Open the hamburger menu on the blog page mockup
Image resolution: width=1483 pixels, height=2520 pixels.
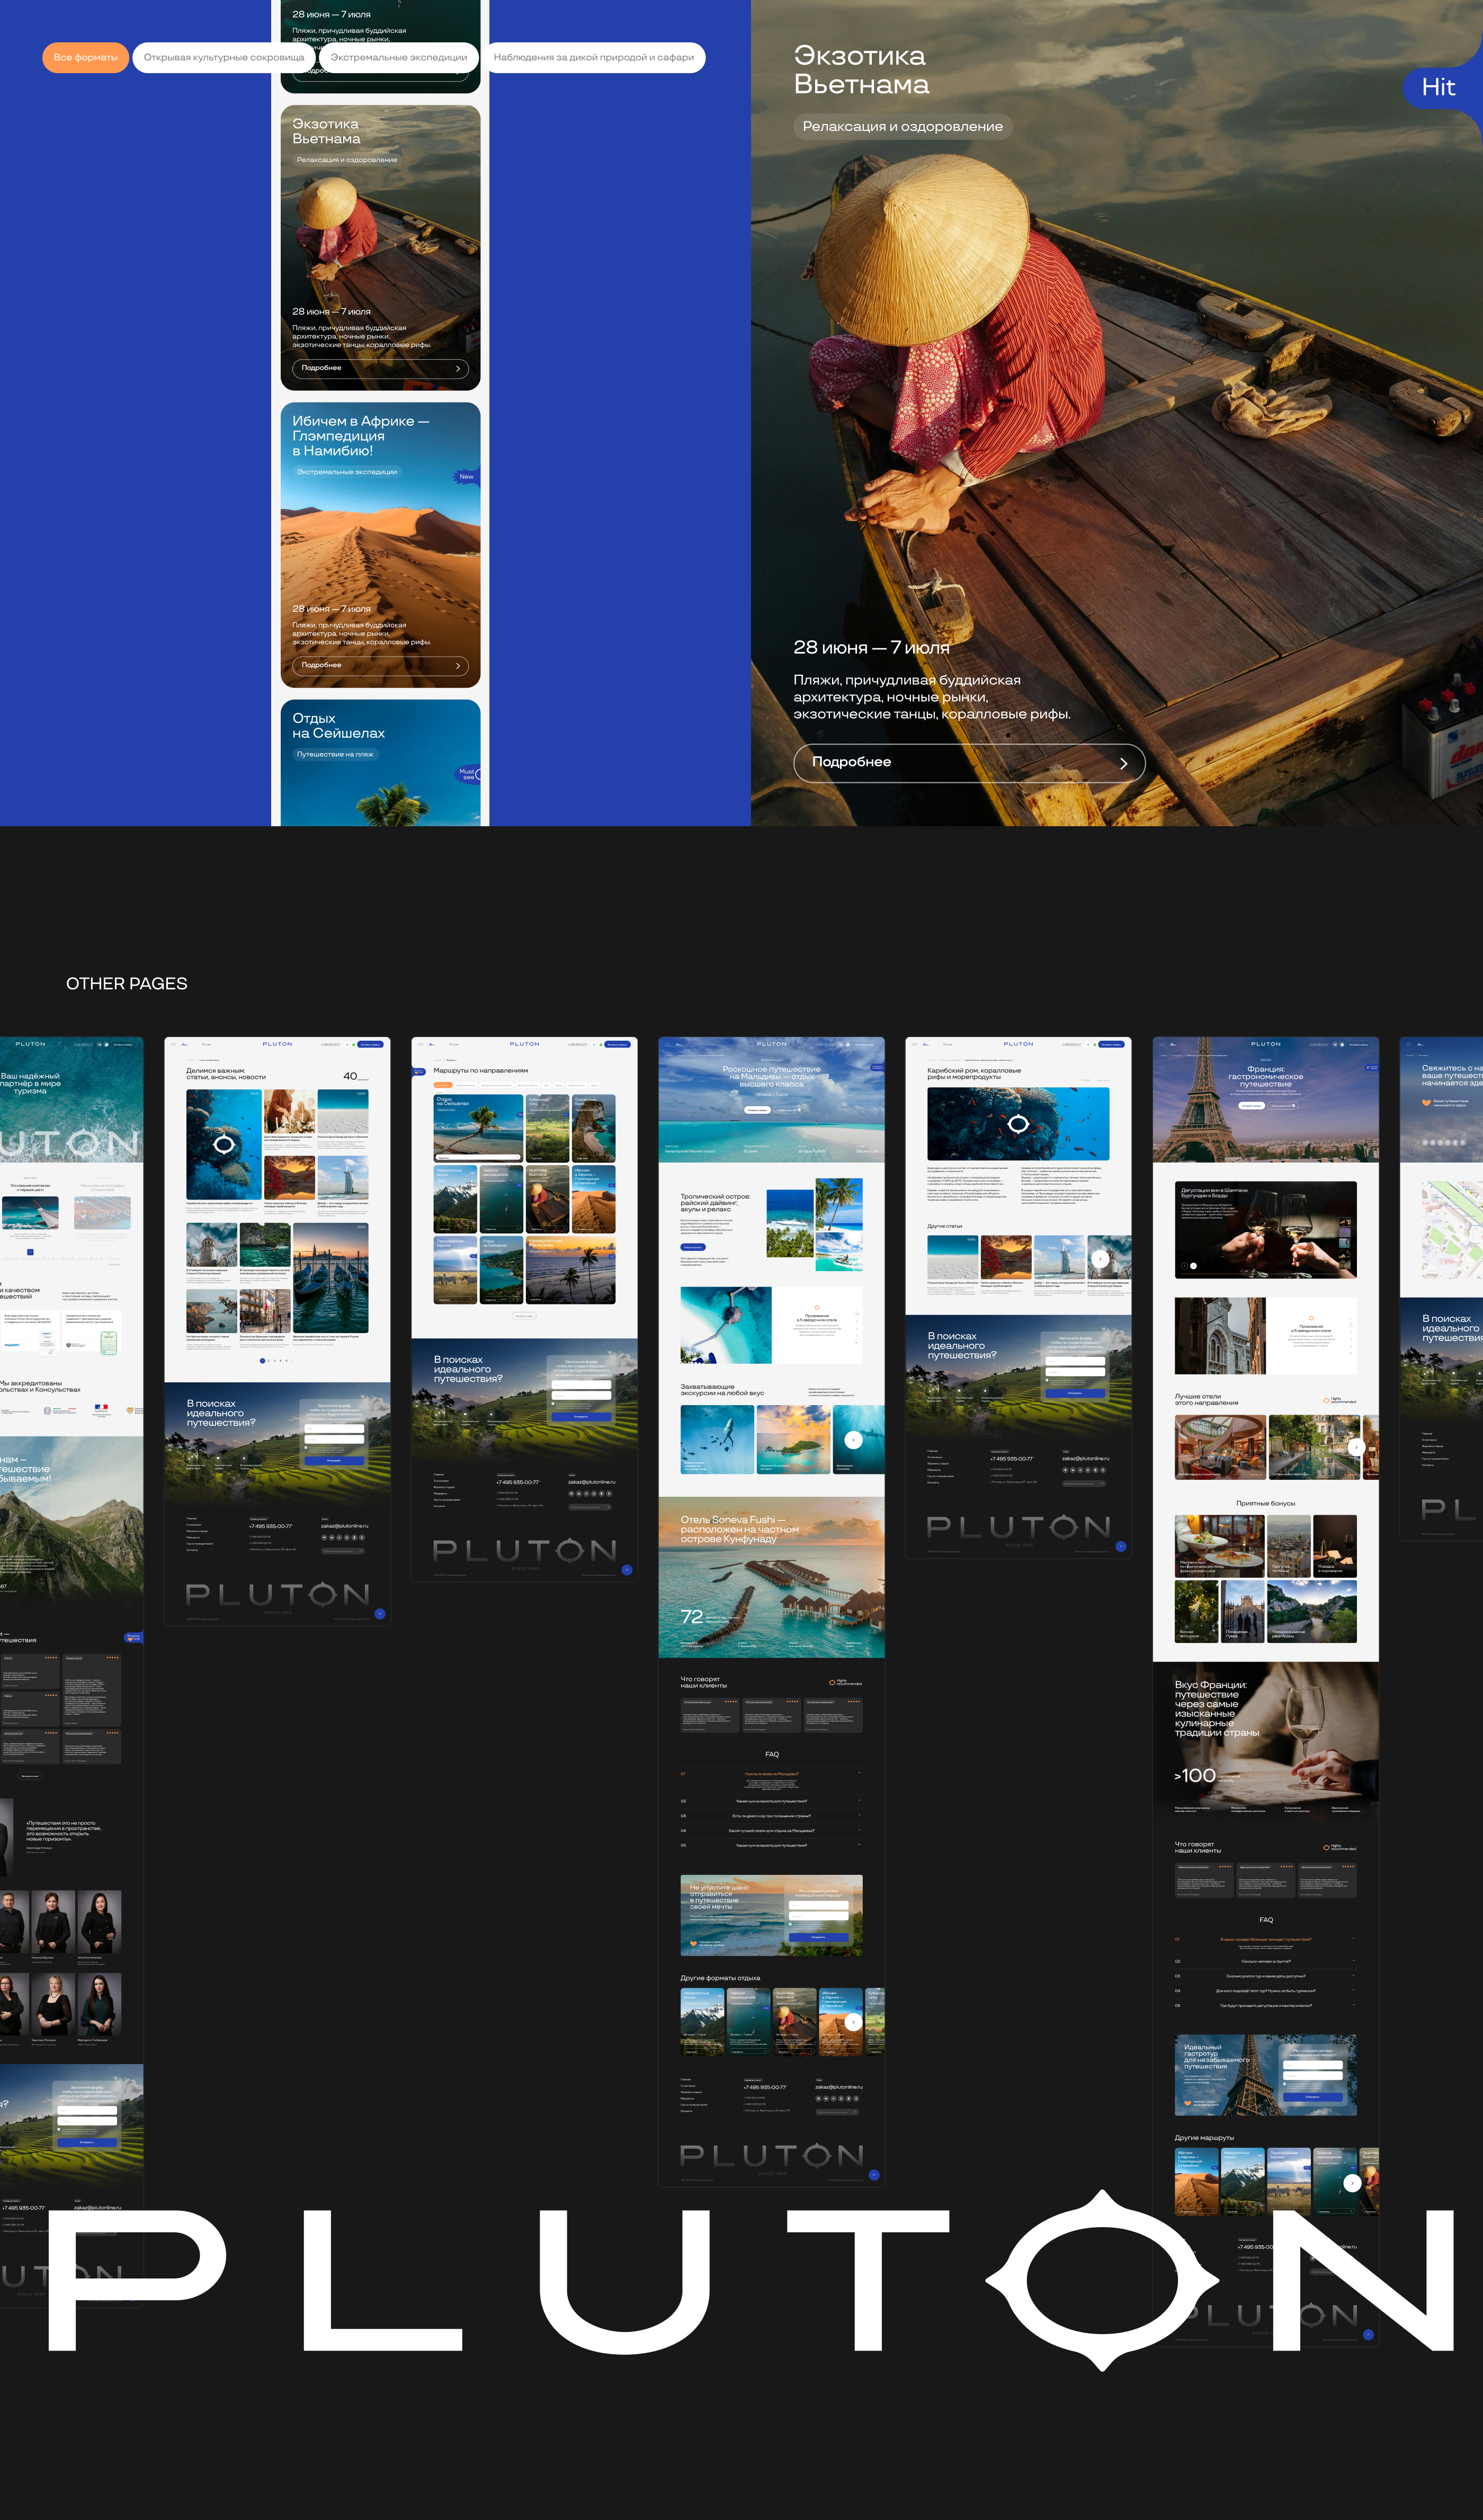click(172, 1044)
